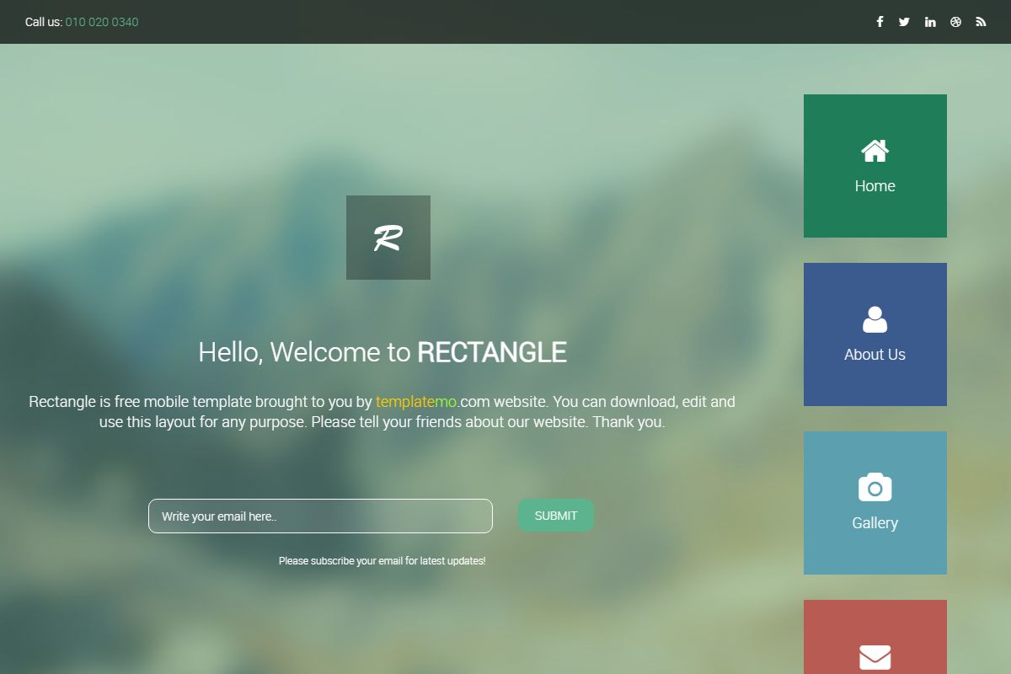The image size is (1011, 674).
Task: Click the R logo square
Action: point(388,238)
